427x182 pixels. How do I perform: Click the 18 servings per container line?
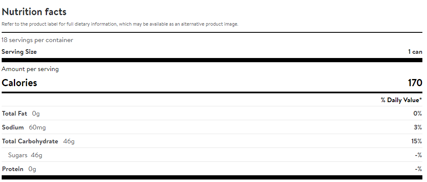[x=37, y=40]
